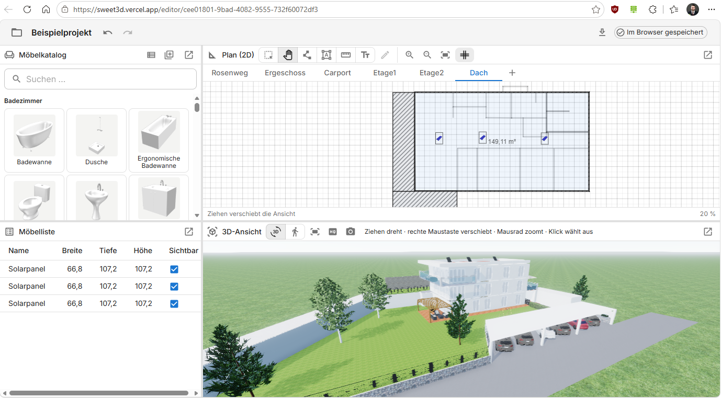Toggle HD rendering quality

pos(333,232)
